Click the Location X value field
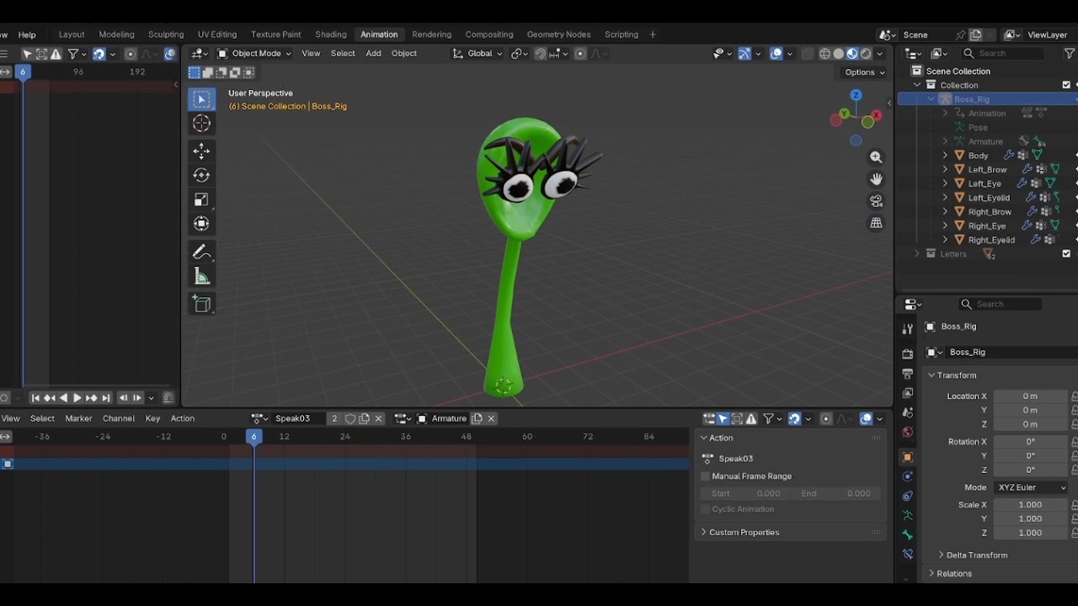Screen dimensions: 1078x606 tap(1031, 396)
